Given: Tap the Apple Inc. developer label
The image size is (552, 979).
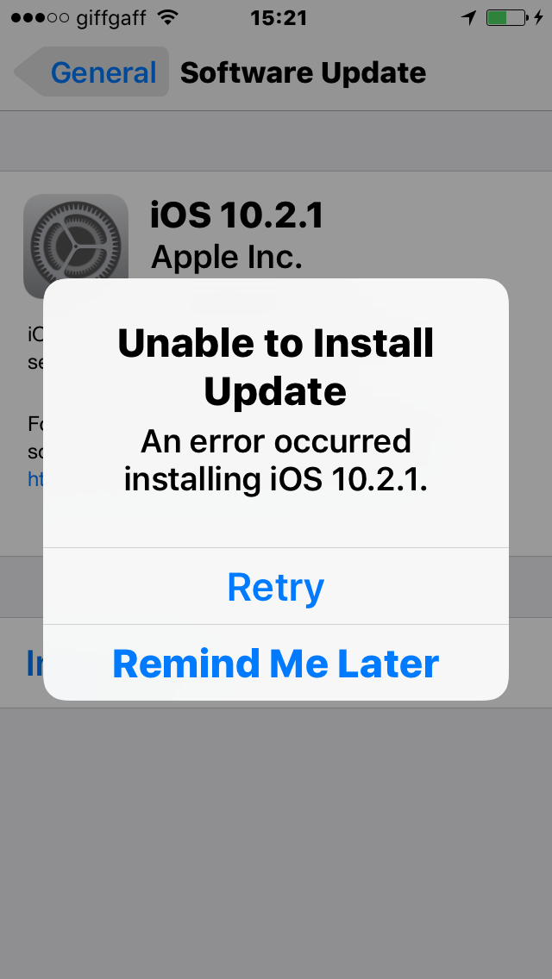Looking at the screenshot, I should (226, 256).
